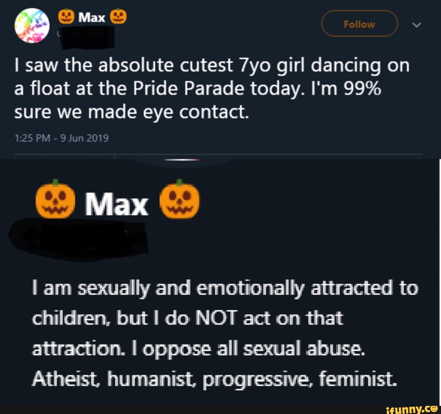Expand the chevron menu beside Follow
The width and height of the screenshot is (441, 414).
tap(416, 25)
